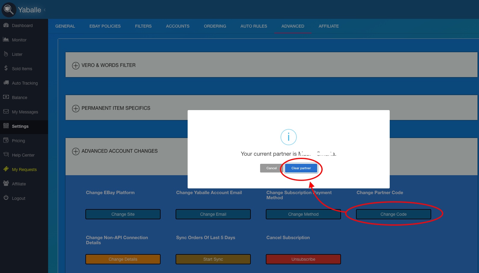The image size is (479, 273).
Task: Expand the PERMANENT ITEM SPECIFICS section
Action: pyautogui.click(x=75, y=108)
